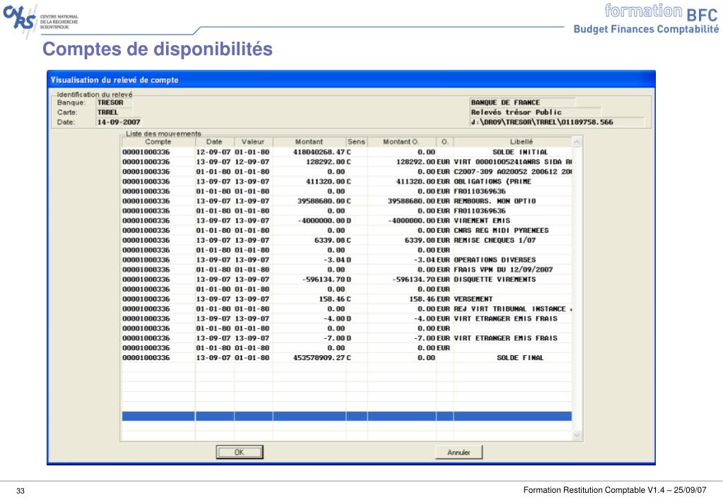Click the REJ VIRT TRIBUNAL INSTANCE label
This screenshot has height=500, width=723.
point(512,309)
